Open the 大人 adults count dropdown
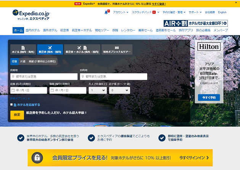This screenshot has width=240, height=170. pos(98,90)
